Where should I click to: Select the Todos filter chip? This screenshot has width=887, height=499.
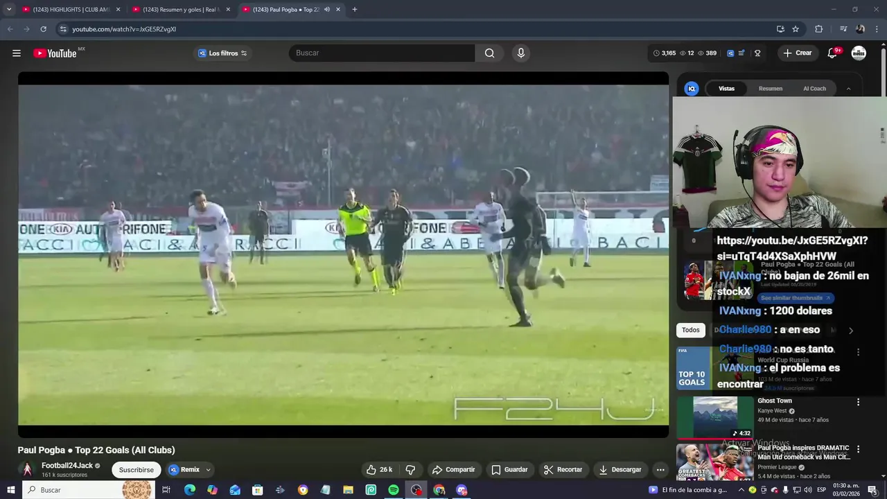pos(691,330)
